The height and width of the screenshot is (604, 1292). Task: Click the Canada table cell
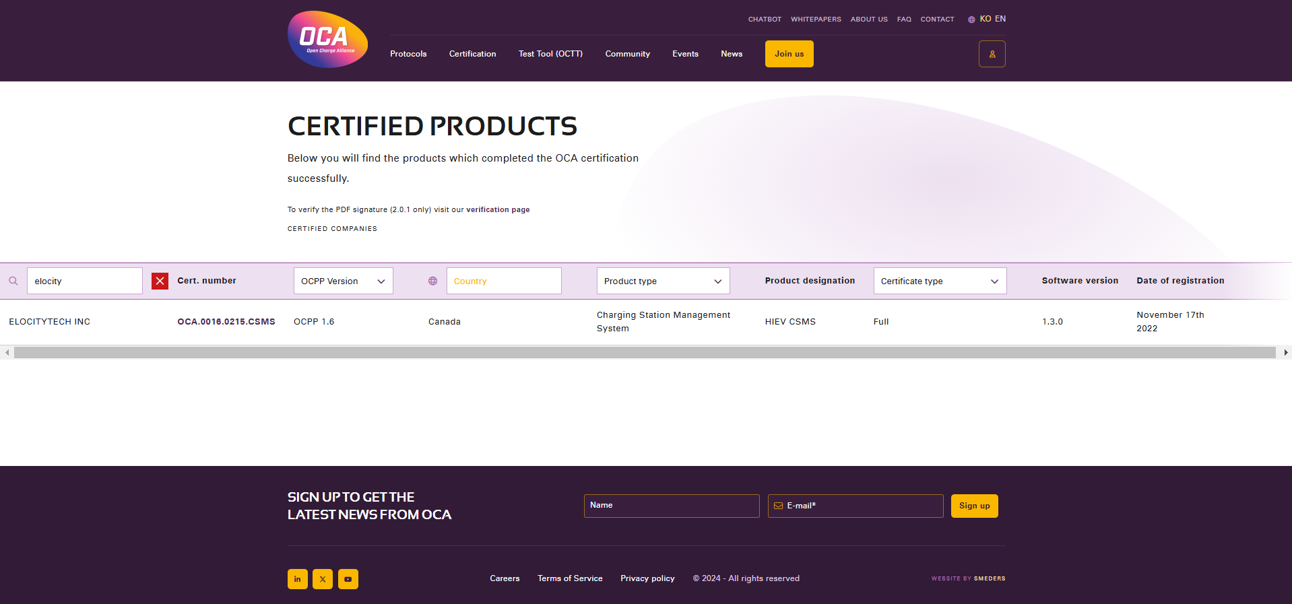[x=445, y=322]
